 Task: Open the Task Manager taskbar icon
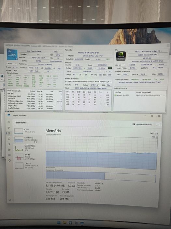[82, 223]
